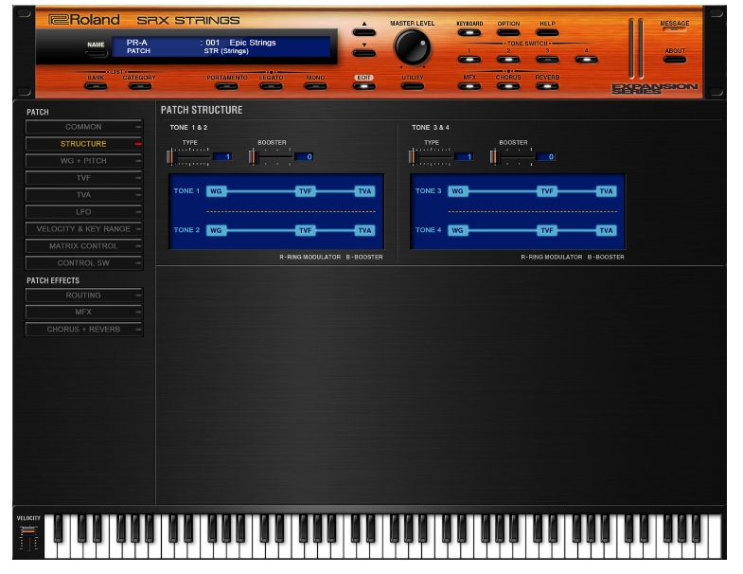Click Tone 4 TVF block
This screenshot has height=574, width=743.
click(547, 230)
